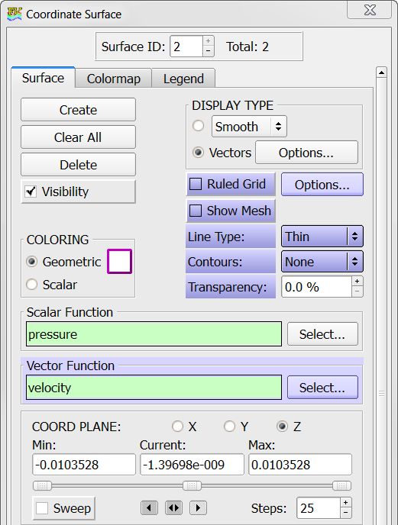Switch to the Colormap tab
The height and width of the screenshot is (525, 398).
[x=114, y=79]
